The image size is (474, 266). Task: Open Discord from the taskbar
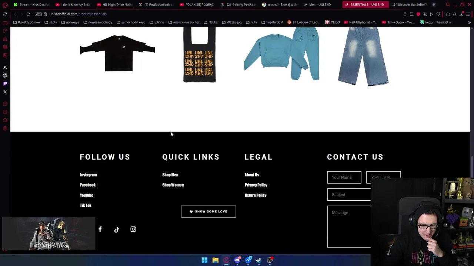point(237,260)
